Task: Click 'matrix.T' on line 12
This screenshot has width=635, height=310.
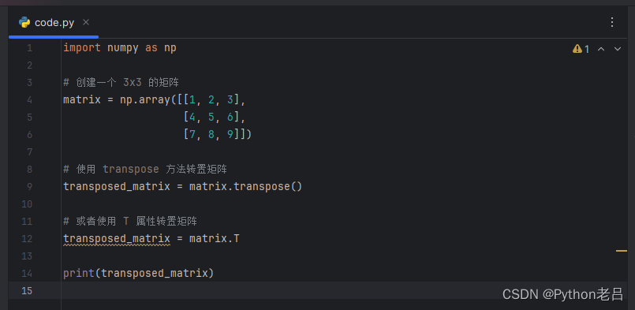Action: [215, 239]
